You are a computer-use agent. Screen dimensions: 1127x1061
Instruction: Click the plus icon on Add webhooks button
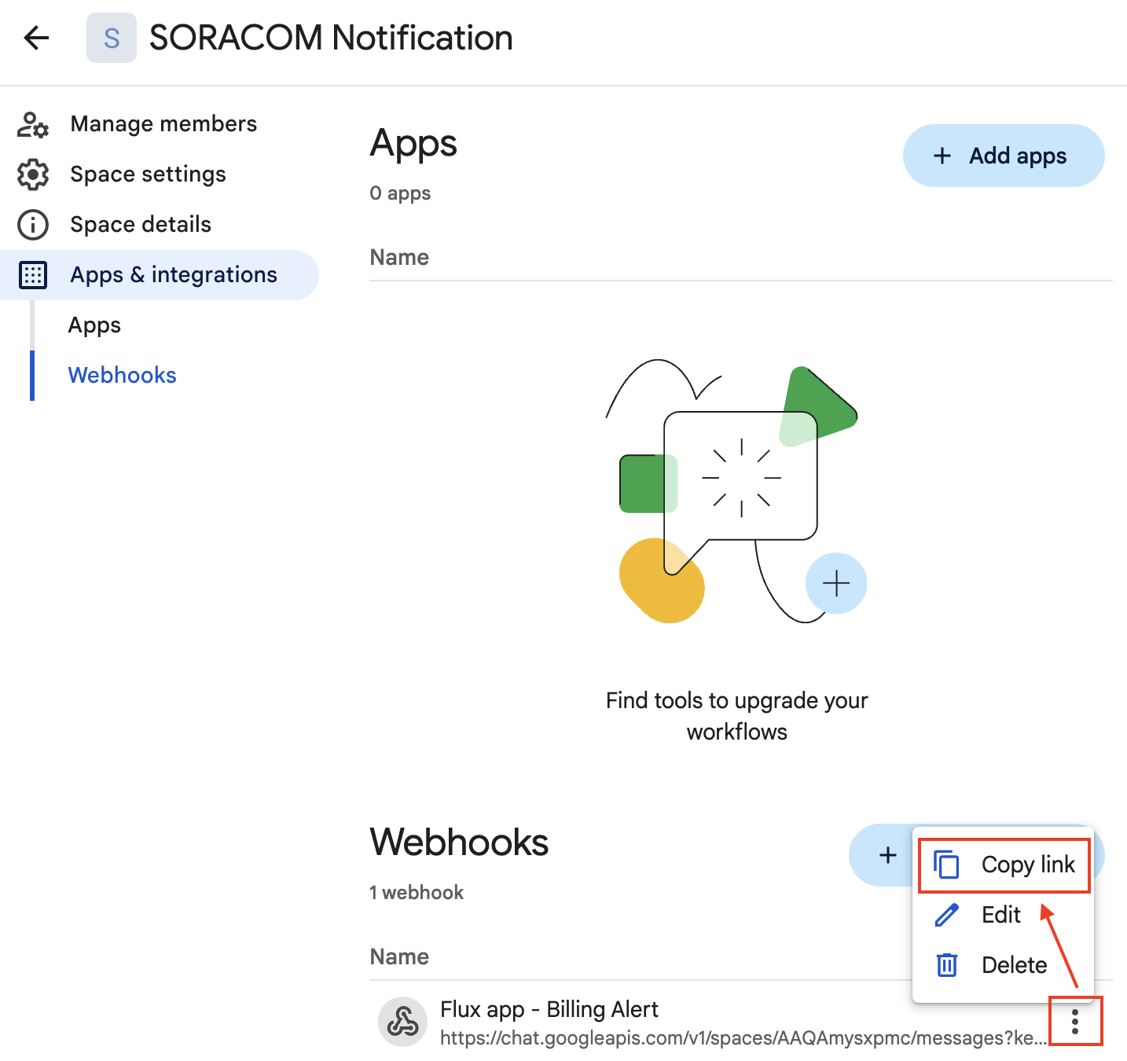(x=888, y=855)
